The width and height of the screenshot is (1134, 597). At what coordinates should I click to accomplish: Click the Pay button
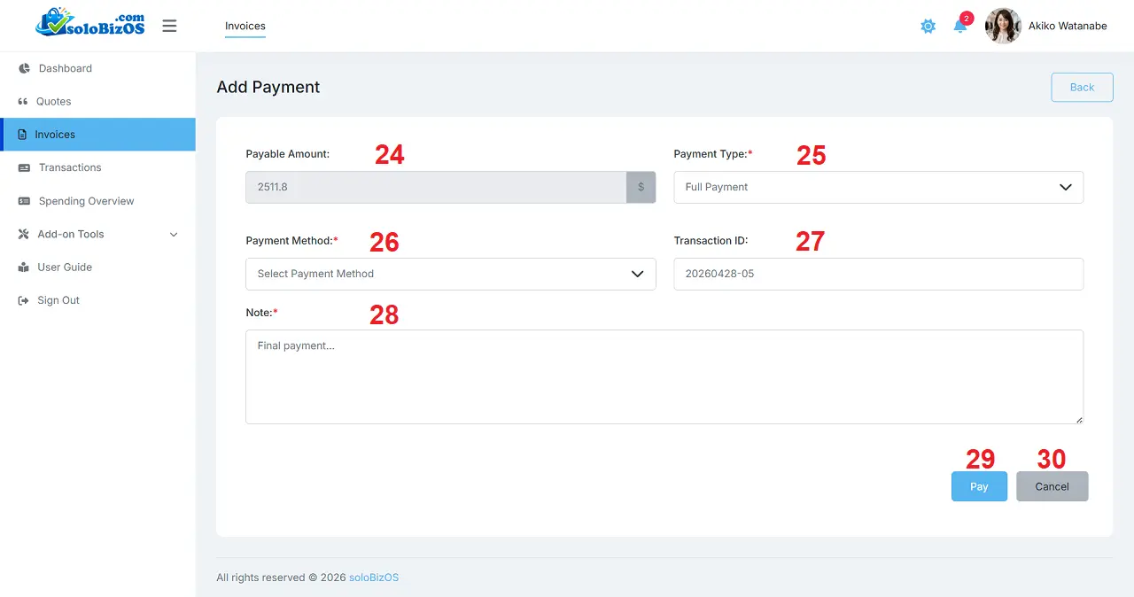(979, 486)
